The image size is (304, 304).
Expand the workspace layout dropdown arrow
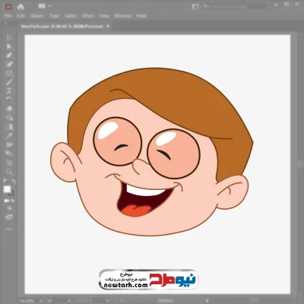click(x=49, y=6)
